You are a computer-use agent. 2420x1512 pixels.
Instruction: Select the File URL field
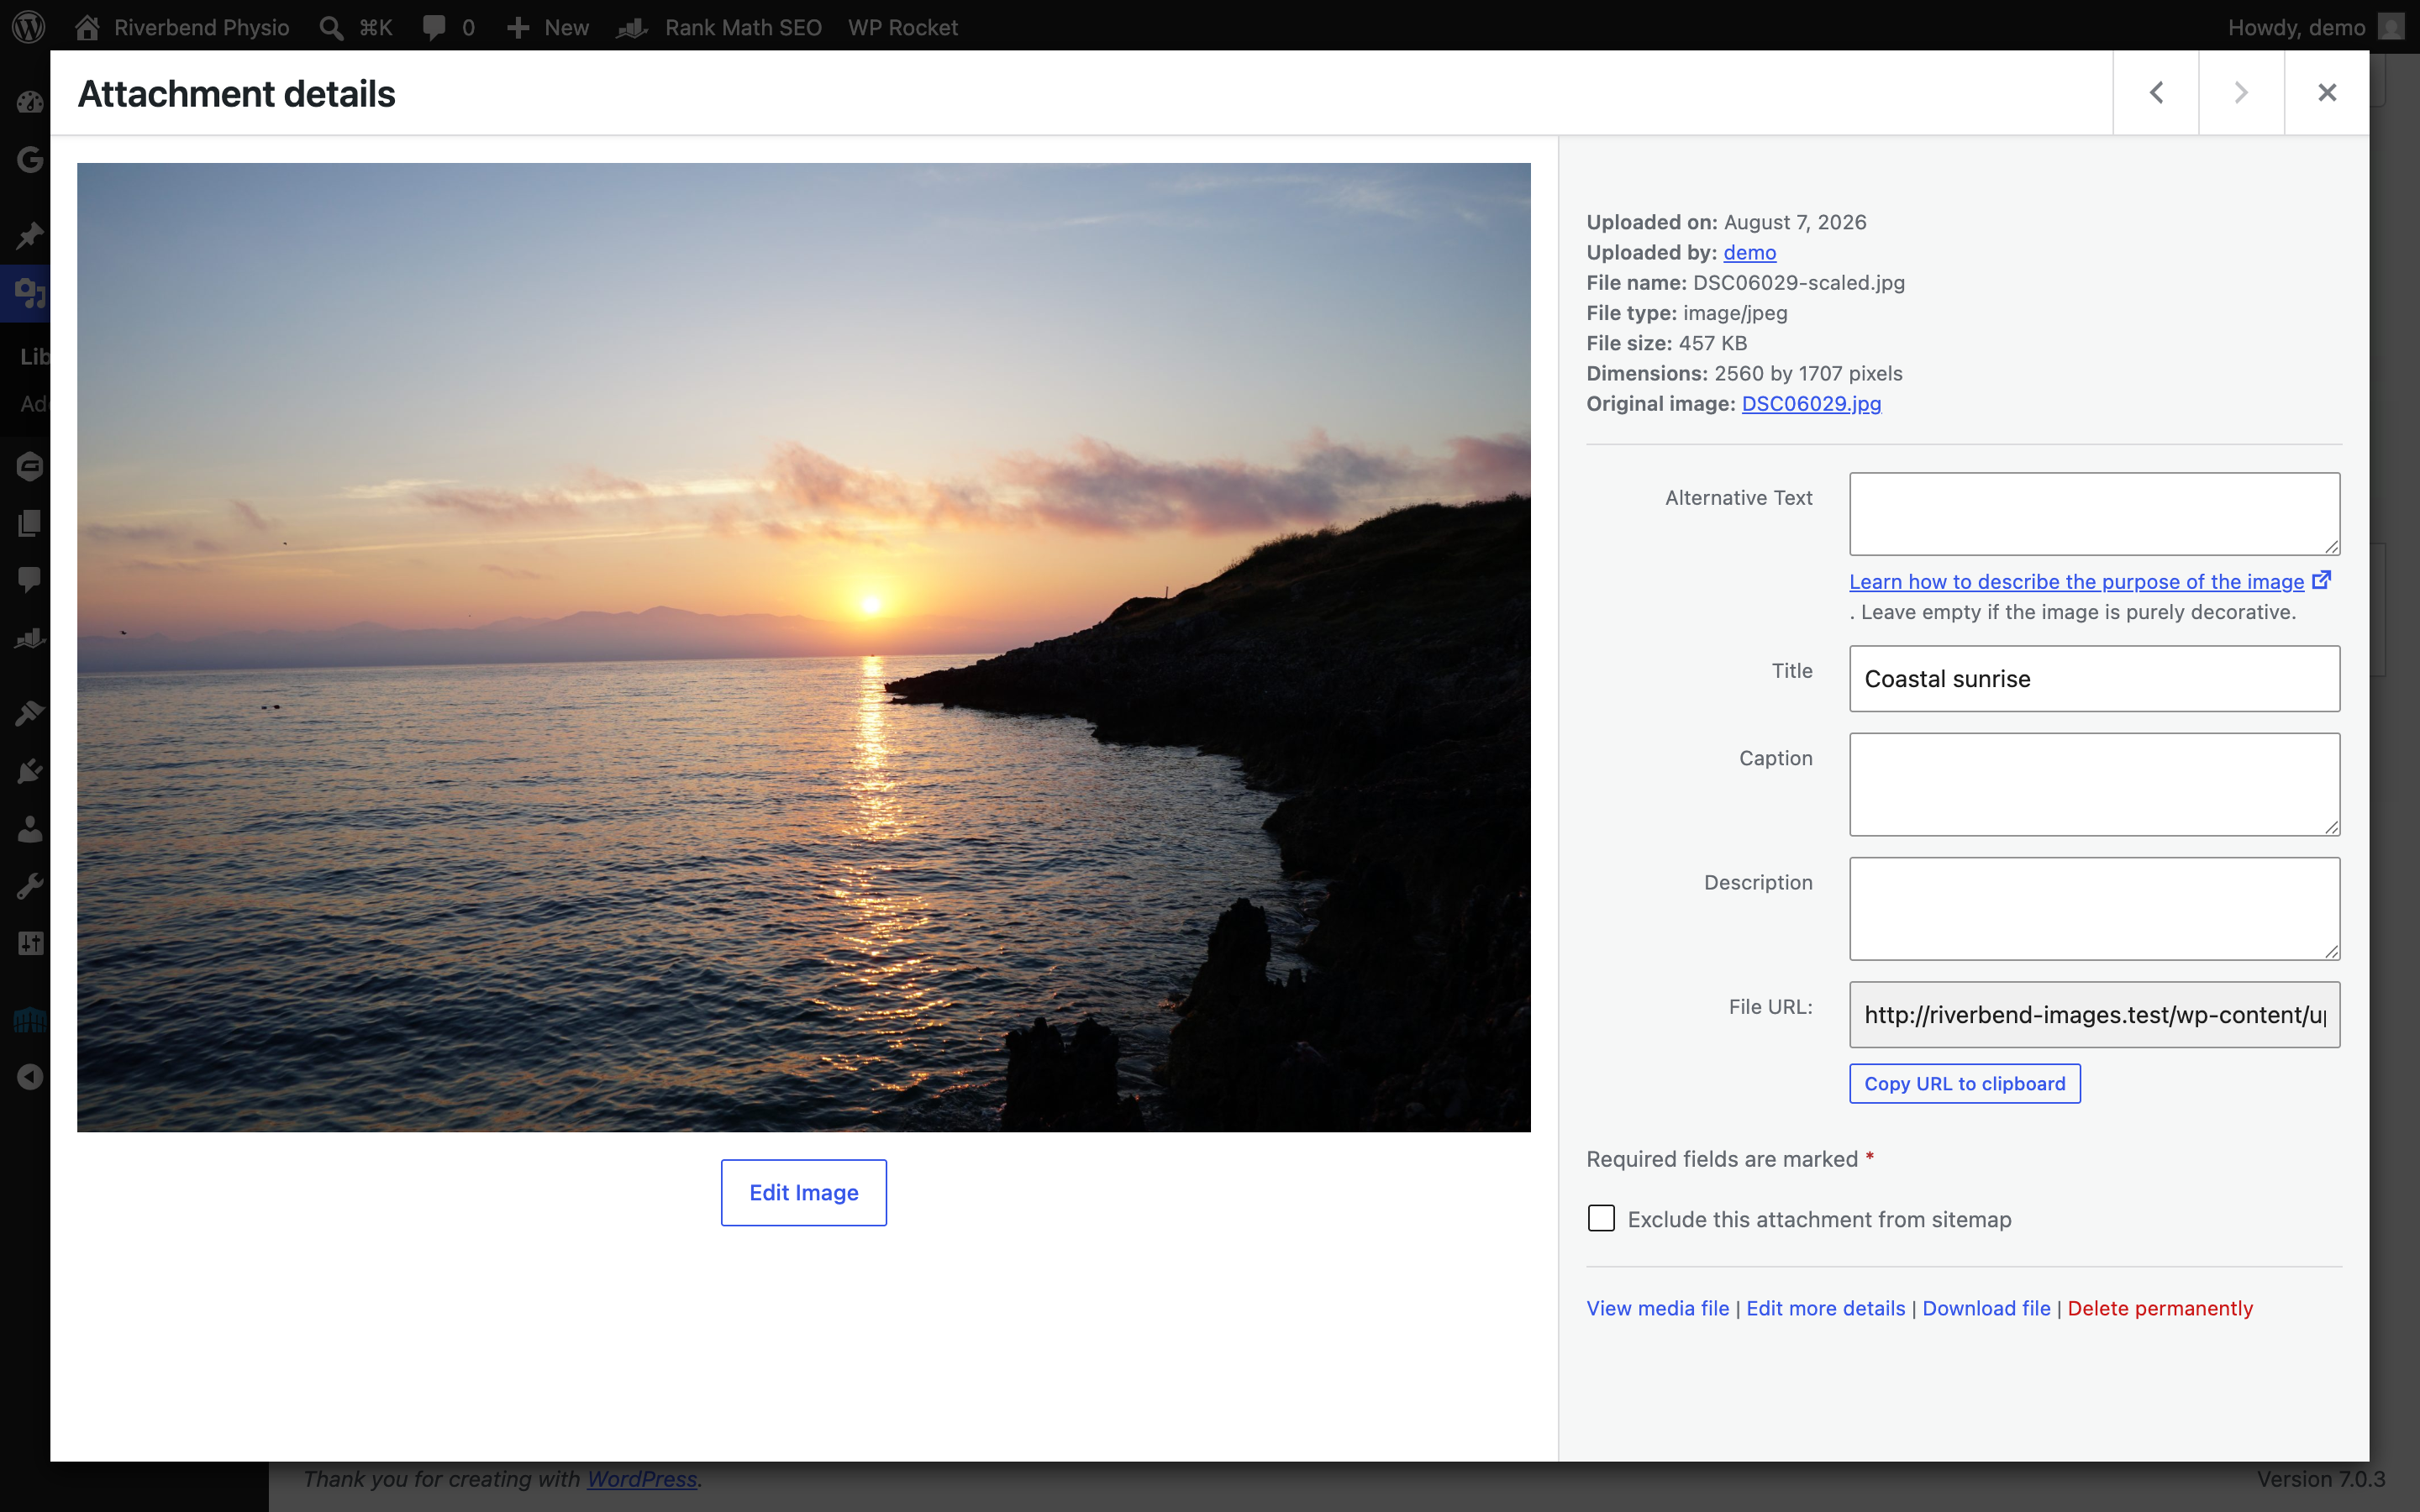coord(2094,1015)
